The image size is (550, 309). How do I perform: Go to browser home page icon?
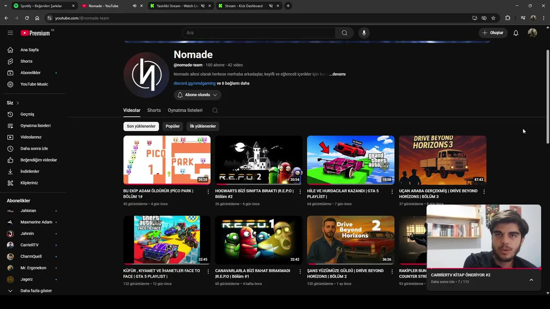pyautogui.click(x=37, y=18)
